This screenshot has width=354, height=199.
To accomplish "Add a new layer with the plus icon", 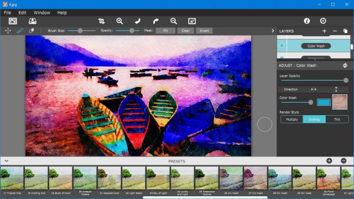I will click(x=324, y=31).
